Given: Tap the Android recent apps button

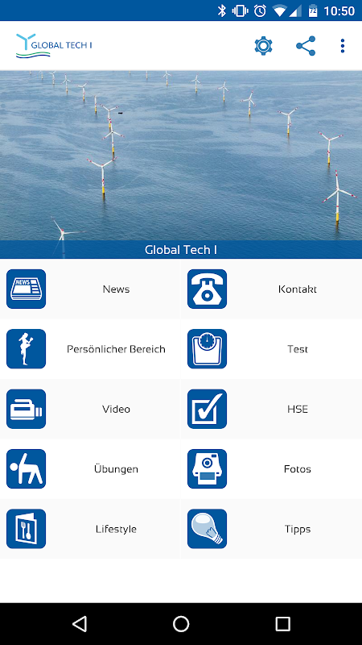Looking at the screenshot, I should [x=282, y=623].
